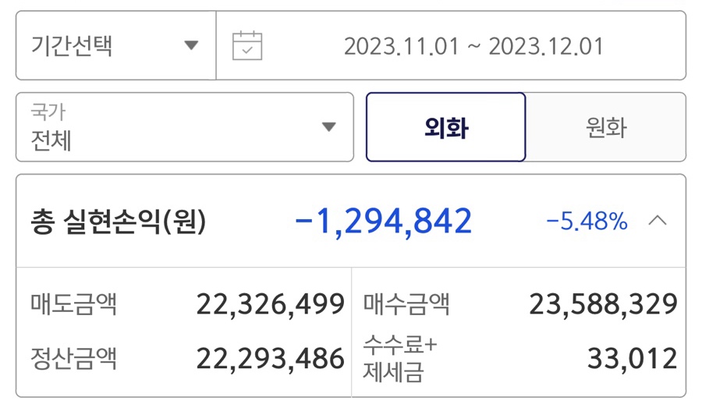Collapse the summary using the up chevron
This screenshot has height=408, width=702.
pyautogui.click(x=658, y=220)
